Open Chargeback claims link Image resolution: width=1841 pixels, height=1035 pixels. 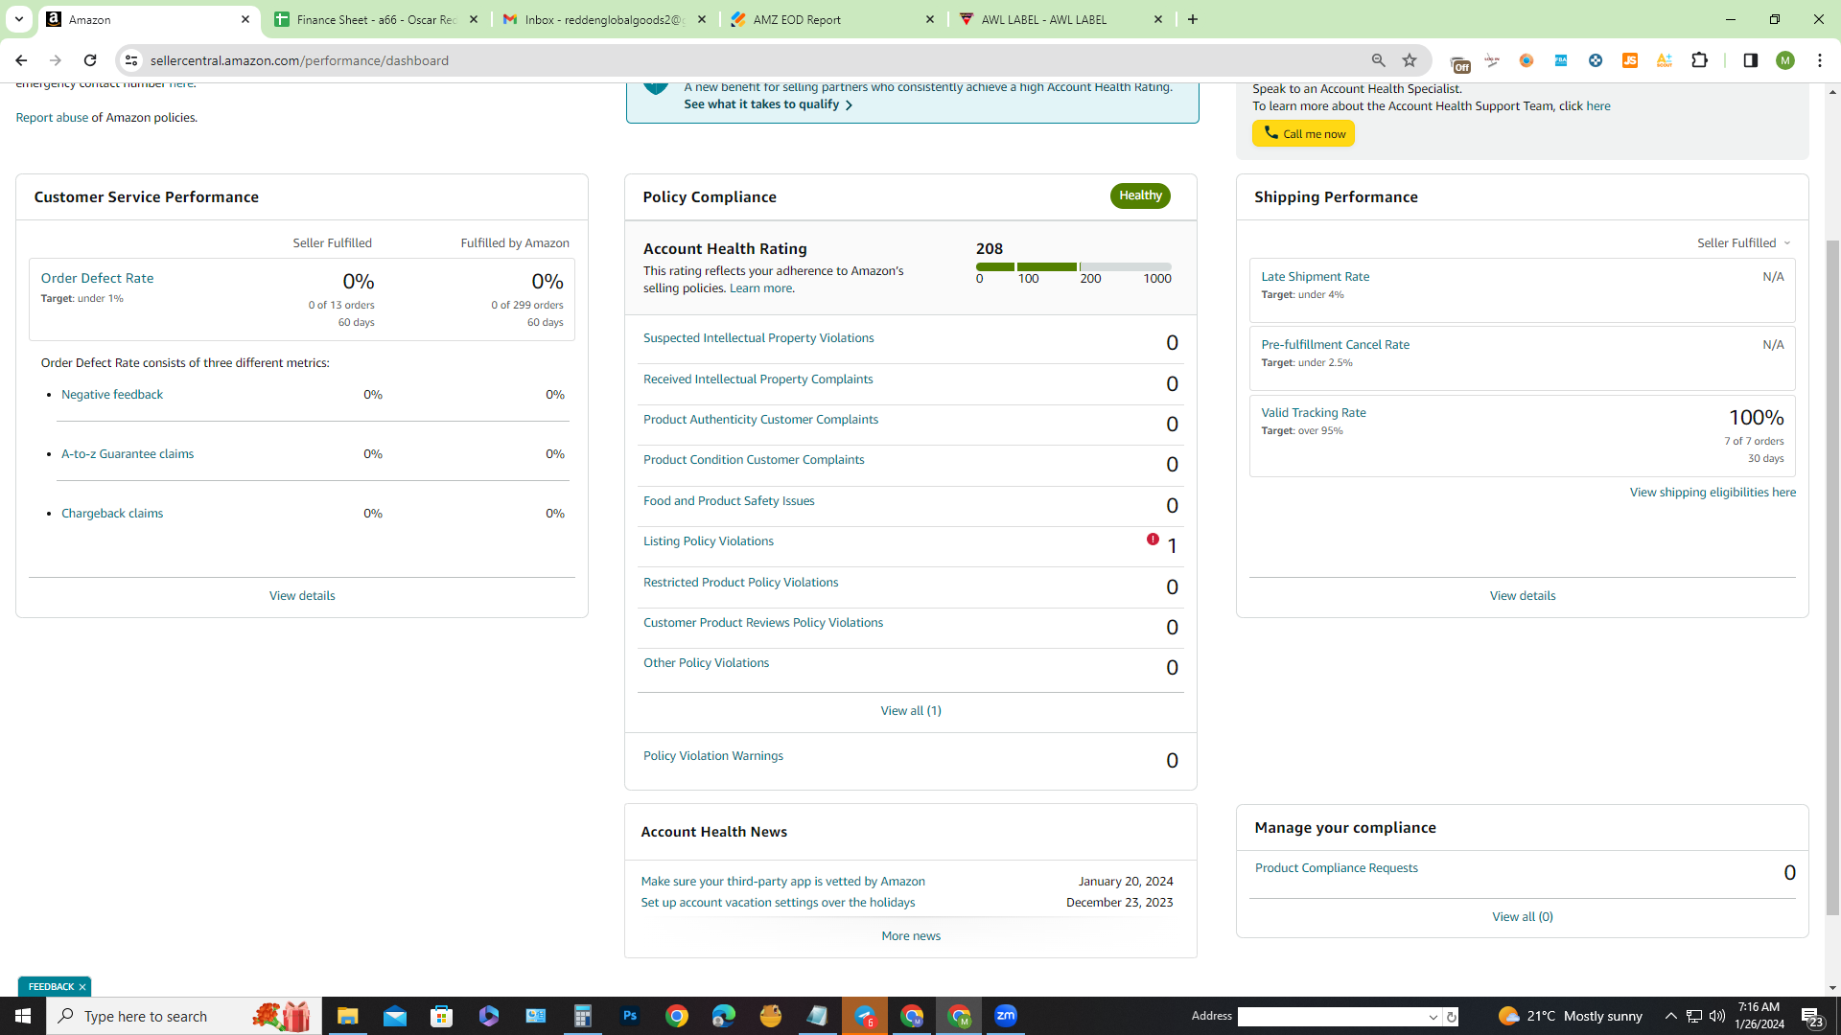pyautogui.click(x=112, y=513)
